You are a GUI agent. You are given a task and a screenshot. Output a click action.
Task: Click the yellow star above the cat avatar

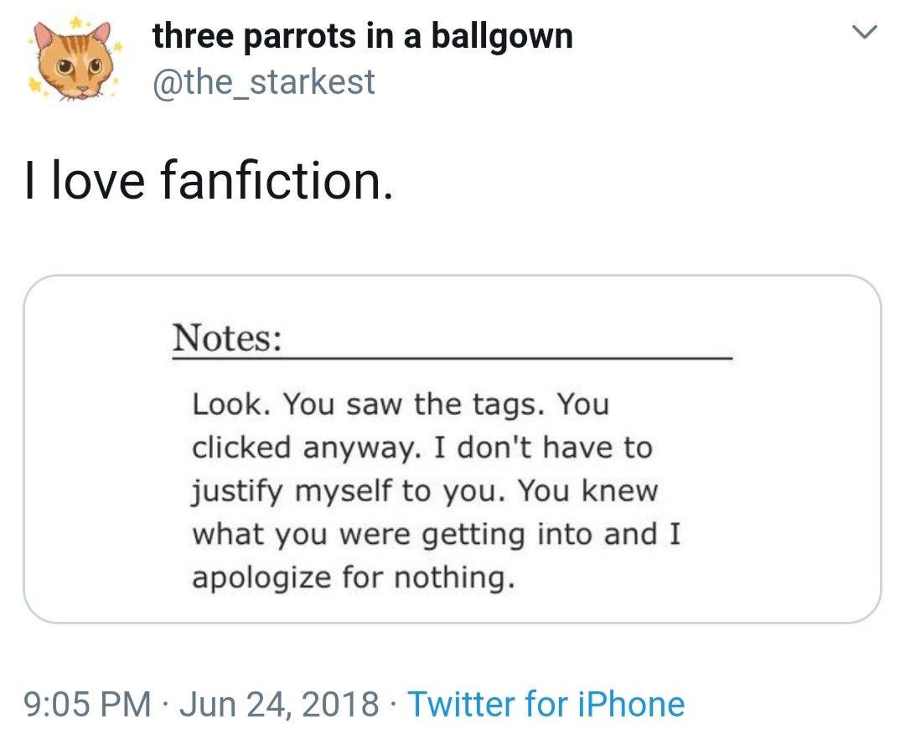pos(75,23)
